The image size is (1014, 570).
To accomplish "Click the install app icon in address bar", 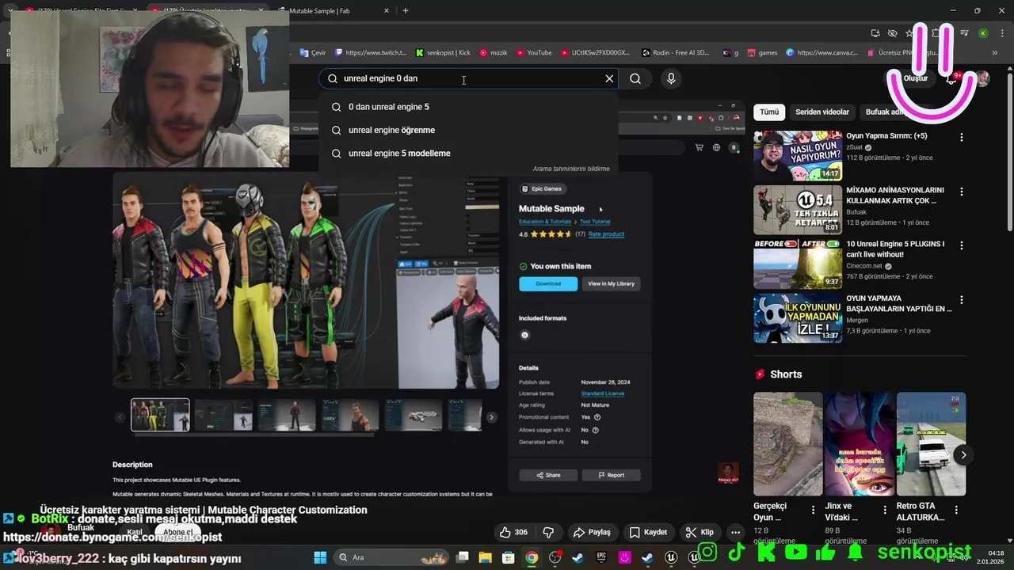I will (875, 33).
